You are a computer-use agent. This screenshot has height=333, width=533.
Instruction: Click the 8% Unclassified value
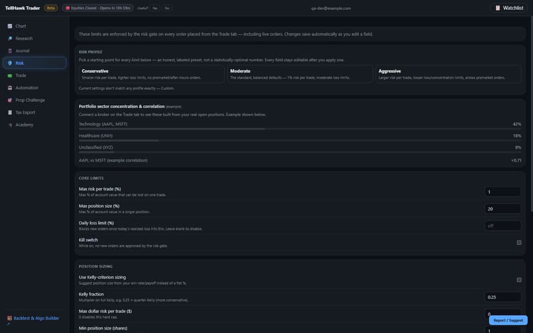click(x=518, y=147)
